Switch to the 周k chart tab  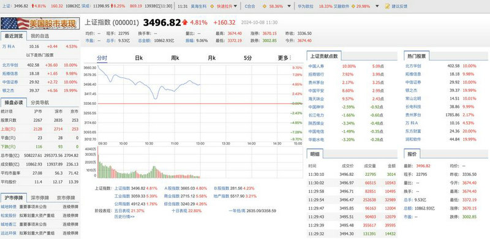pos(175,58)
